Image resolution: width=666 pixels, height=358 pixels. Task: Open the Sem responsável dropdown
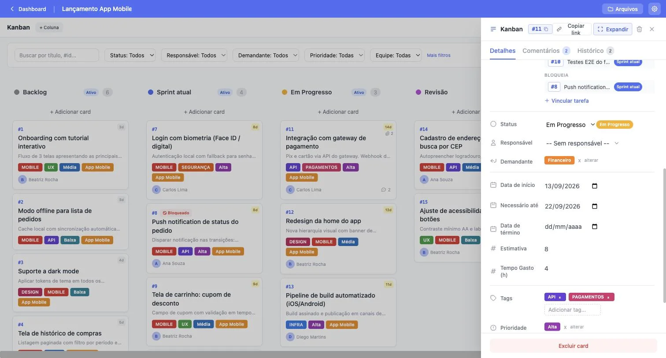[x=582, y=143]
